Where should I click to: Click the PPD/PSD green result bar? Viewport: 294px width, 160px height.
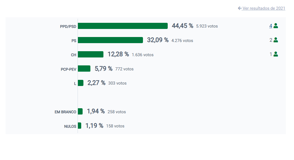point(123,26)
